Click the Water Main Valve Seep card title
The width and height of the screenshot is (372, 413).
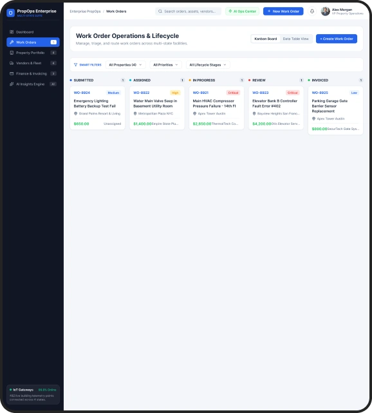[155, 104]
